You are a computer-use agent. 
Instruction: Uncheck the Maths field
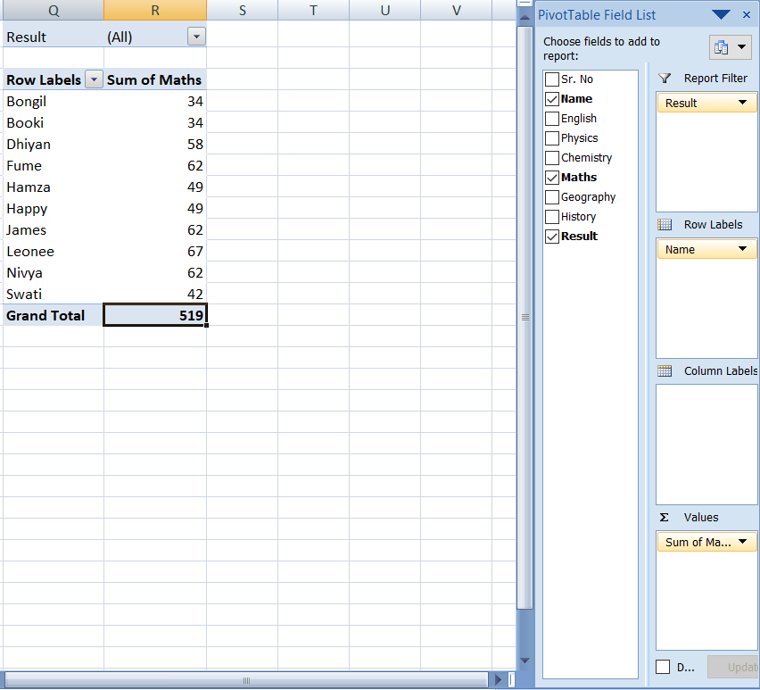pyautogui.click(x=552, y=178)
